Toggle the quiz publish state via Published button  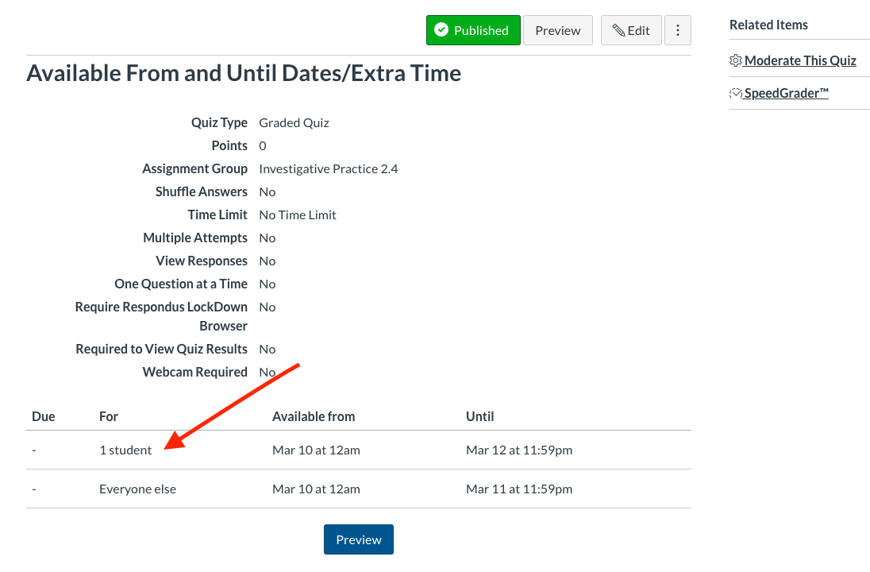point(473,29)
